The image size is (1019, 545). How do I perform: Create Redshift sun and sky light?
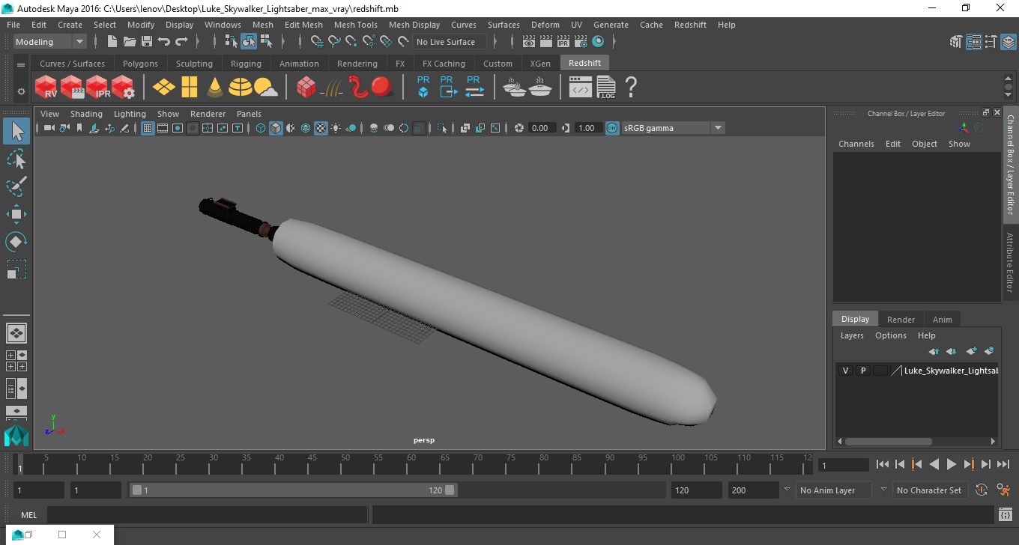(x=265, y=88)
